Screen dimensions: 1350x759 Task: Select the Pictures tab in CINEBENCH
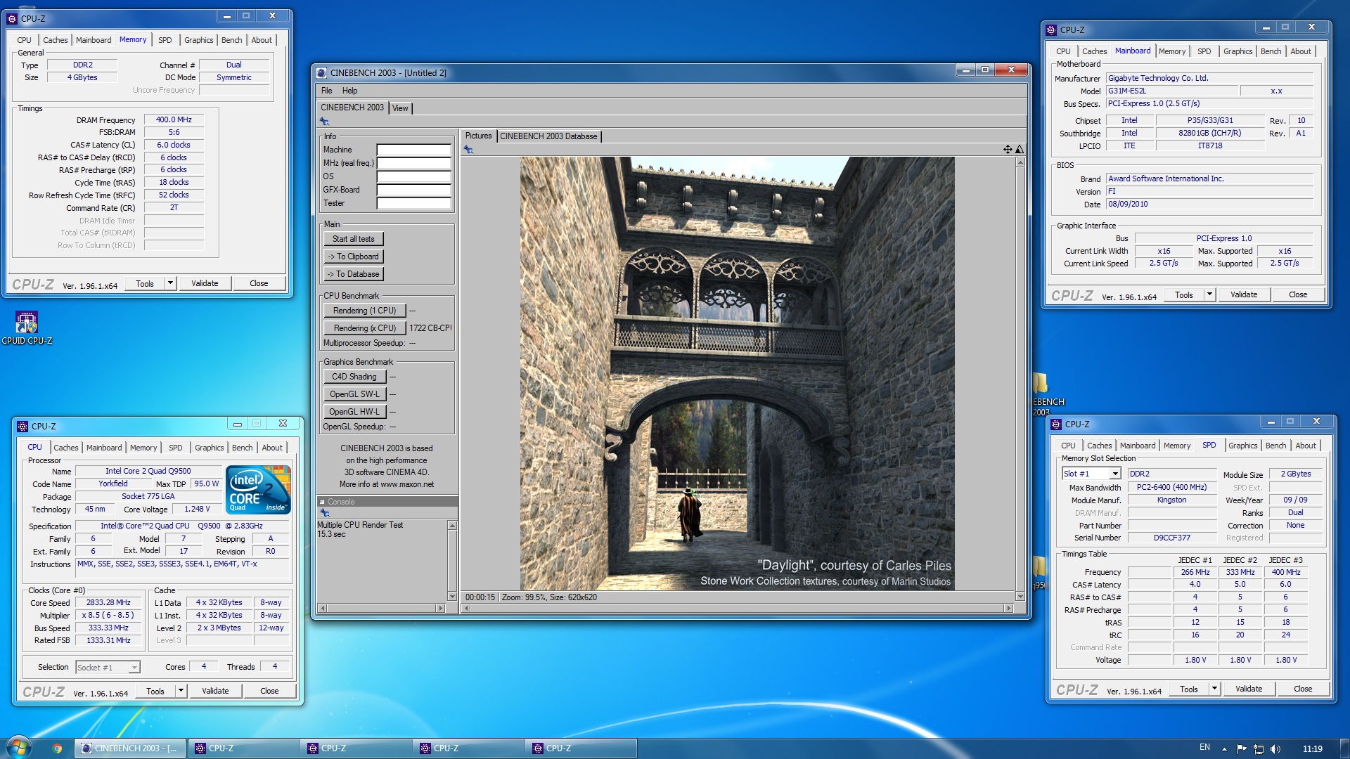coord(478,136)
